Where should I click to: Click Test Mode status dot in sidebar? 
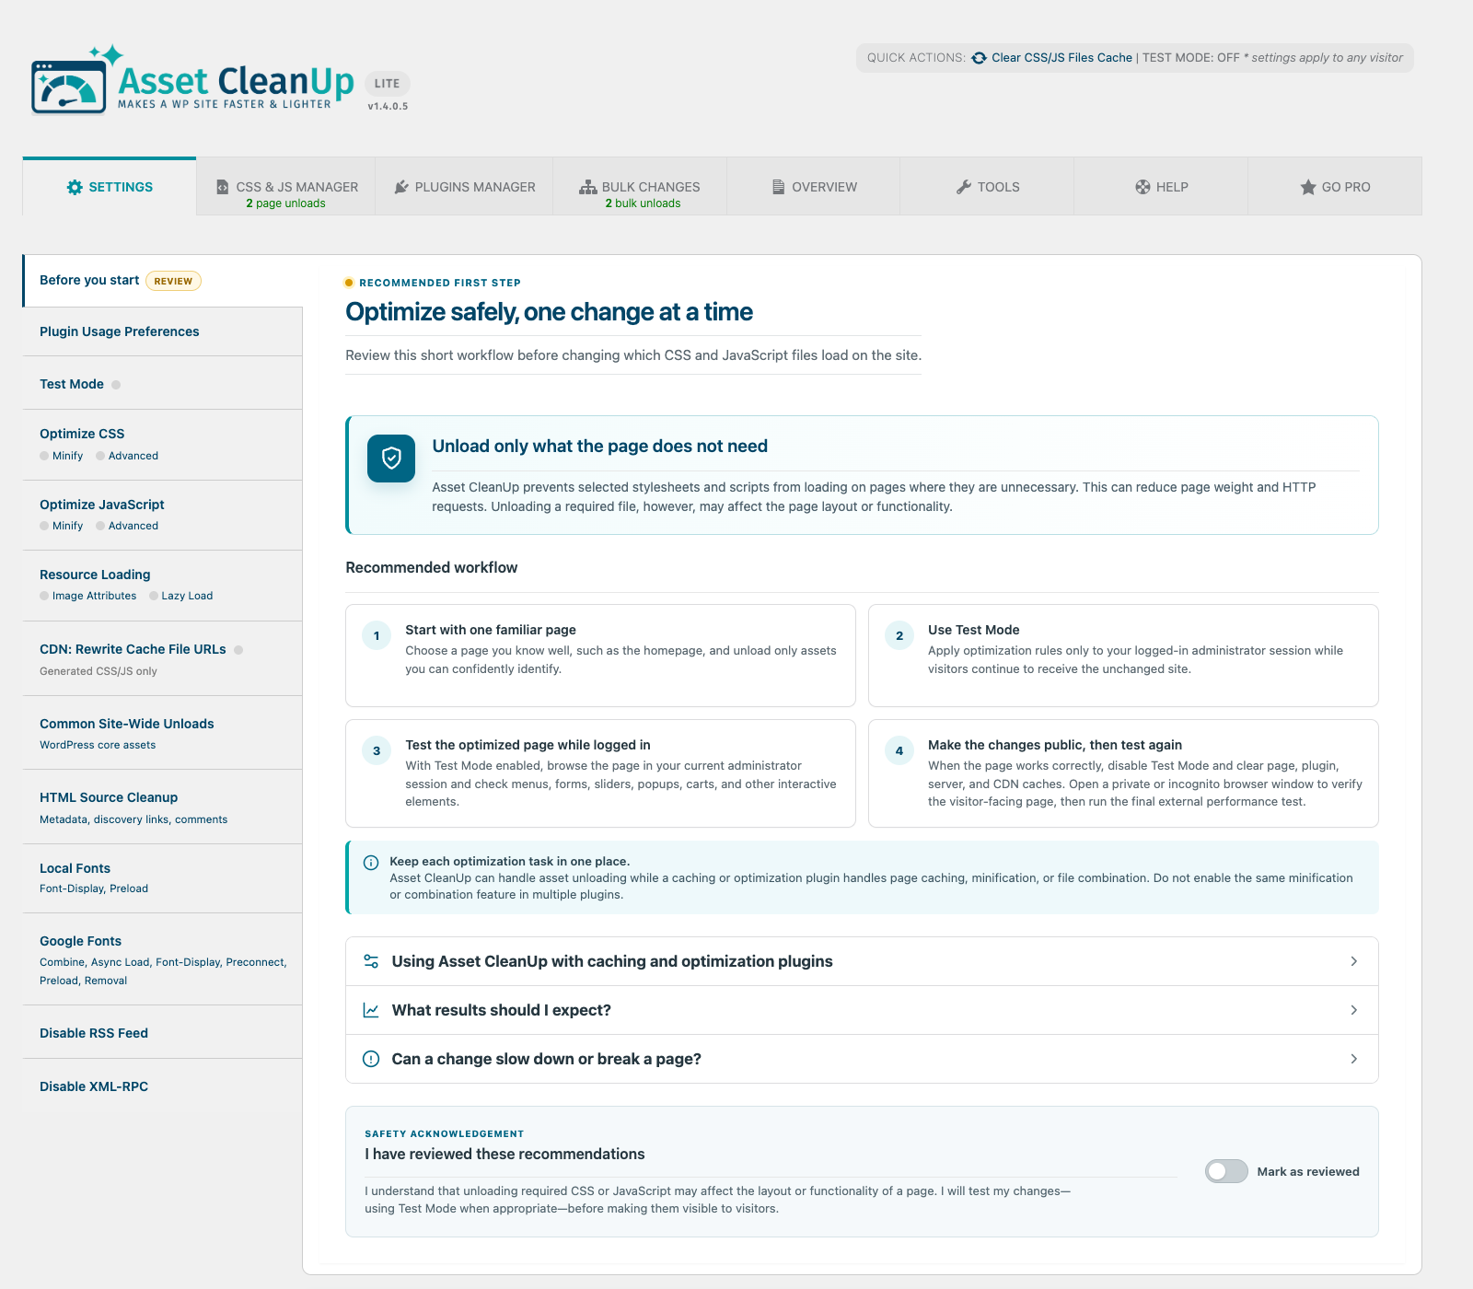[x=116, y=385]
